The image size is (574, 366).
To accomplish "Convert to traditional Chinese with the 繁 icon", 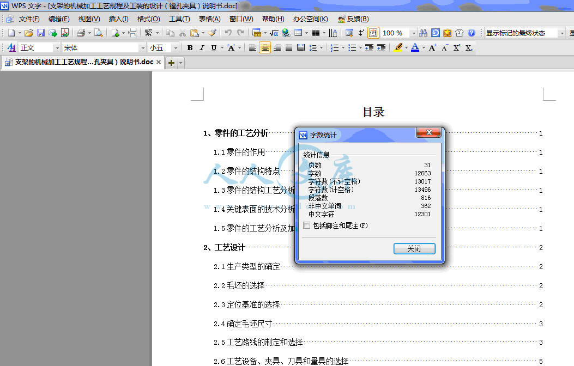I will [148, 33].
